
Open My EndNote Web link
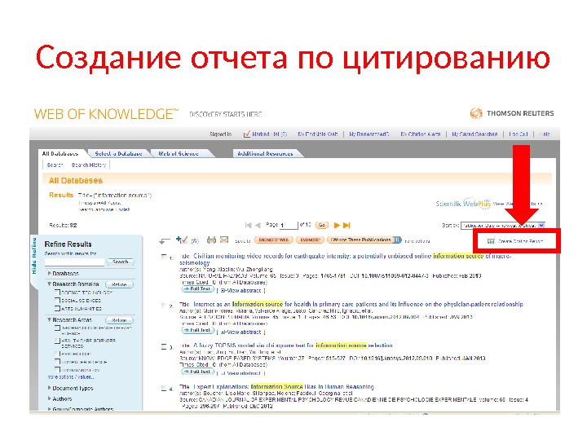[x=318, y=134]
